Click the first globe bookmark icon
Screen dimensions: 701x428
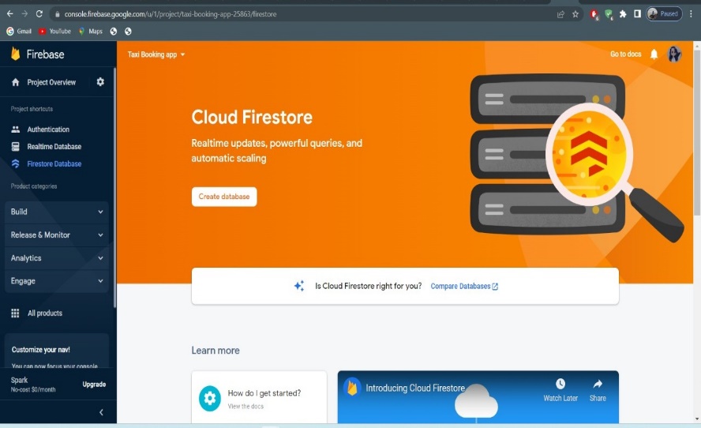pyautogui.click(x=114, y=32)
